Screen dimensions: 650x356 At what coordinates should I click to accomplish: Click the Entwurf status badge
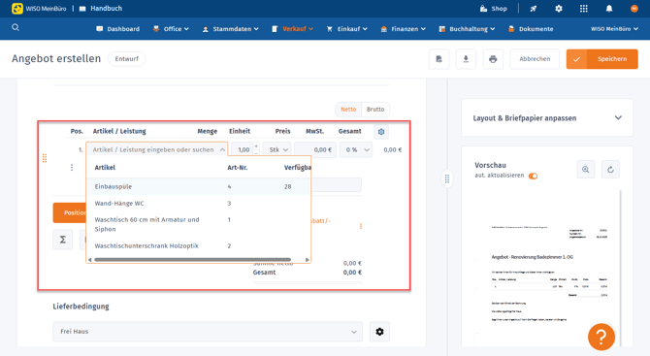(127, 59)
